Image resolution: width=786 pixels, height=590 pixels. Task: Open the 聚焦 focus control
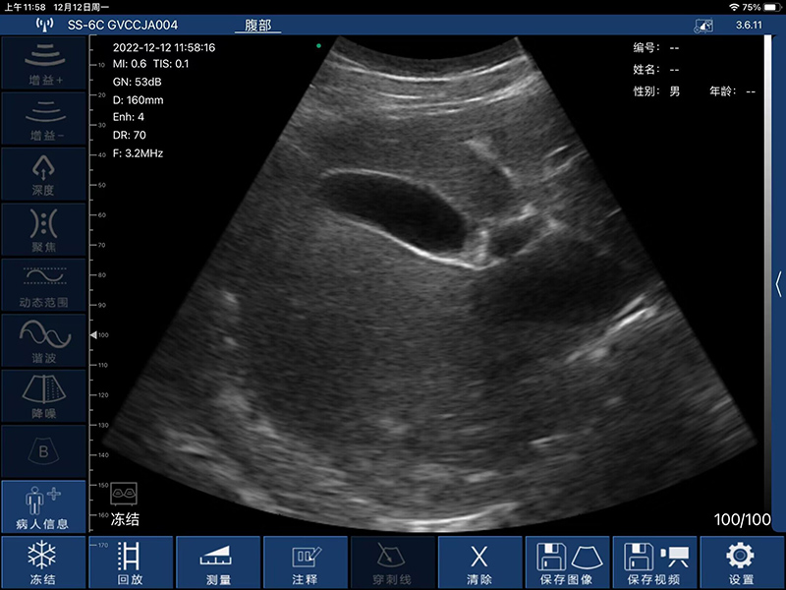click(42, 229)
